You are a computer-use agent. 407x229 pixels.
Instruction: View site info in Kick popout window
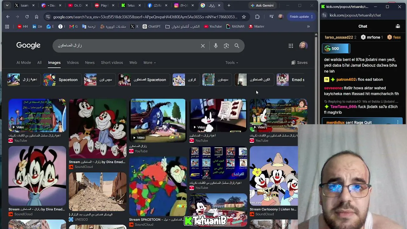[x=324, y=15]
